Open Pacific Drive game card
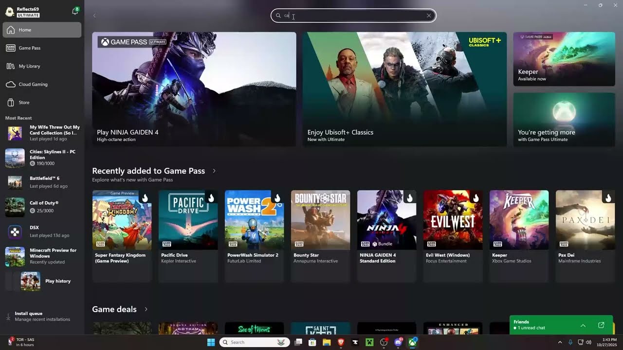 click(x=188, y=236)
